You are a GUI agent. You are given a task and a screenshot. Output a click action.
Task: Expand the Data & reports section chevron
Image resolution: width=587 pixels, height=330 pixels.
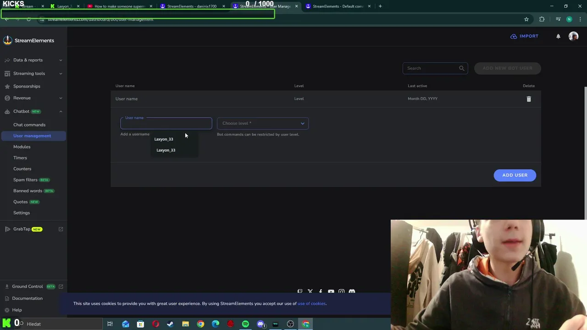pos(61,60)
